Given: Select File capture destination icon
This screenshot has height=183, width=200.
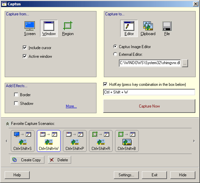Looking at the screenshot, I should click(x=167, y=28).
